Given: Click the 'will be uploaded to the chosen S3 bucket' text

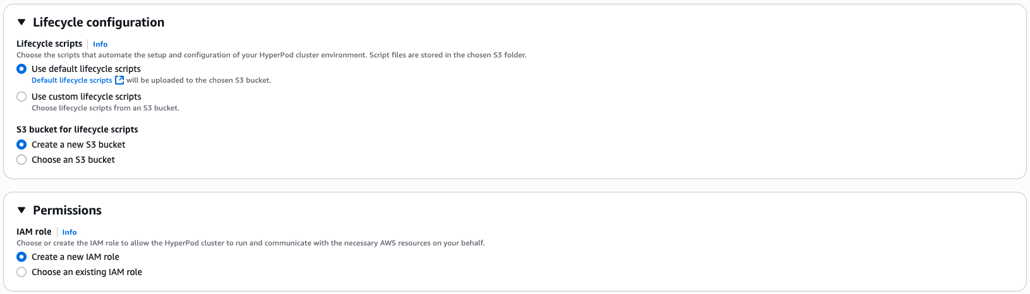Looking at the screenshot, I should click(198, 80).
